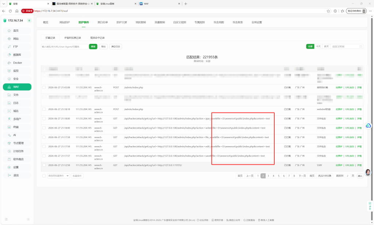Click the FTP transfer arrows icon
This screenshot has height=225, width=374.
coord(9,47)
